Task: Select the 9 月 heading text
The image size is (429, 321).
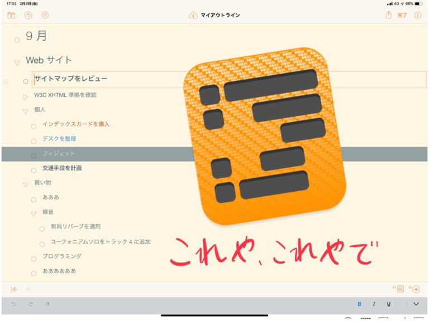Action: 36,36
